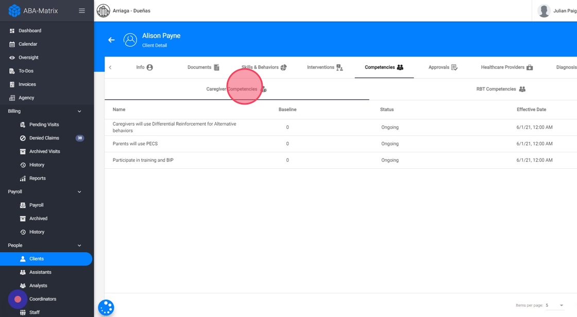
Task: Open the Items per page dropdown
Action: pos(554,305)
